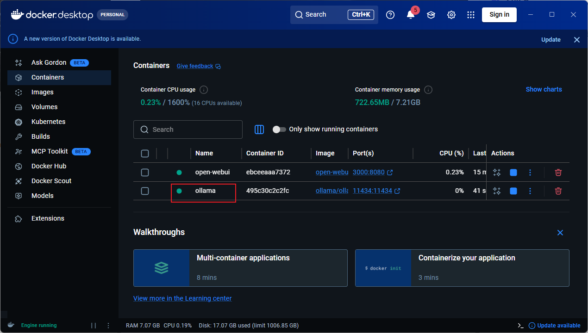
Task: Open the apps grid icon
Action: pos(471,15)
